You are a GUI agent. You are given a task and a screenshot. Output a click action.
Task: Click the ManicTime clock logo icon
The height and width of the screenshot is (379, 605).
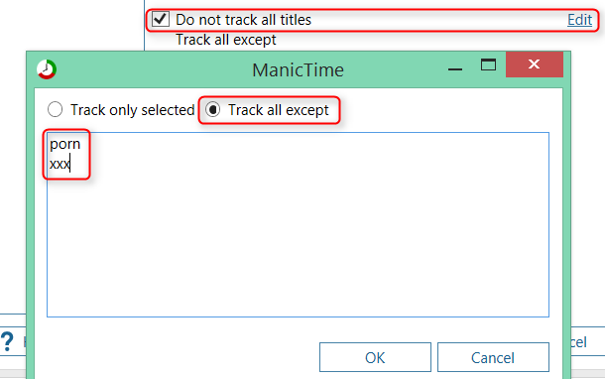tap(47, 69)
